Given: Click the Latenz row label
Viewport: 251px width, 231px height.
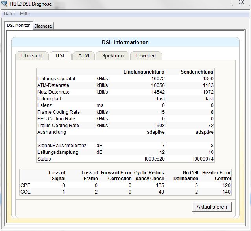Looking at the screenshot, I should (44, 105).
